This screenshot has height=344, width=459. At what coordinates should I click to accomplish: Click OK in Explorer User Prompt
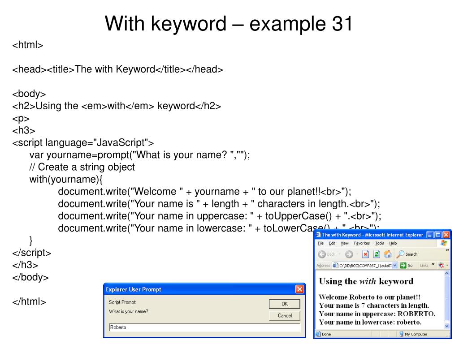click(285, 304)
